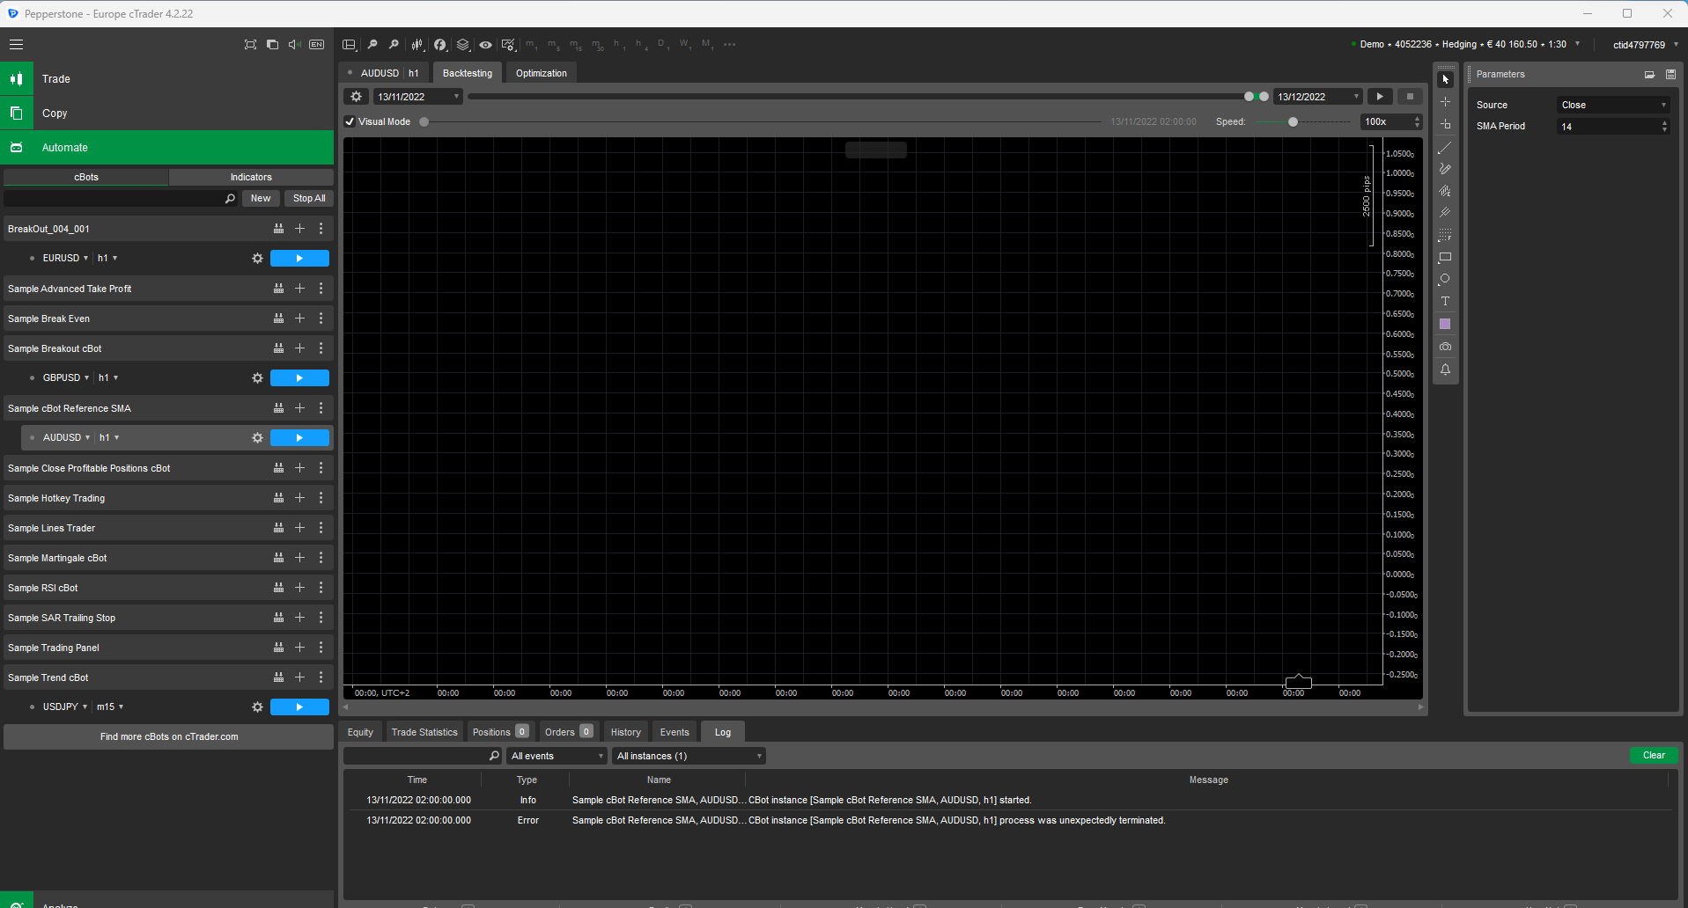This screenshot has width=1688, height=908.
Task: Open the candlestick chart type menu
Action: pyautogui.click(x=416, y=44)
